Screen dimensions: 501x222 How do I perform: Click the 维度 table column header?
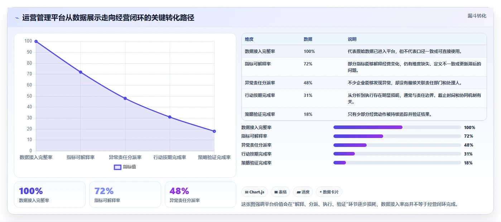click(249, 39)
